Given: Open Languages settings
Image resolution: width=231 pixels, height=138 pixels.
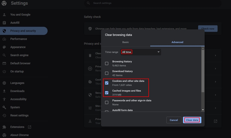Looking at the screenshot, I should (17, 83).
